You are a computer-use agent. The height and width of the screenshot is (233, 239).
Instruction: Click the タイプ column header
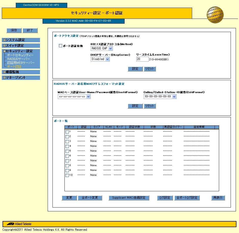point(97,127)
